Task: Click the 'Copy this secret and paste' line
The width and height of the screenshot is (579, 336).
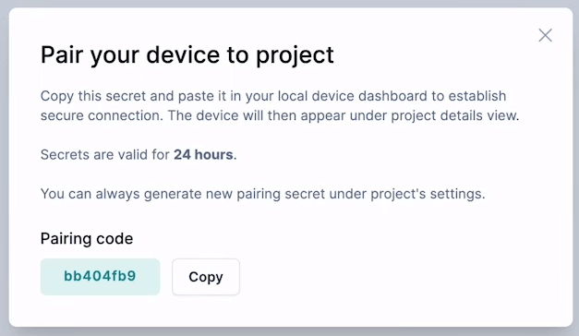Action: [x=273, y=96]
